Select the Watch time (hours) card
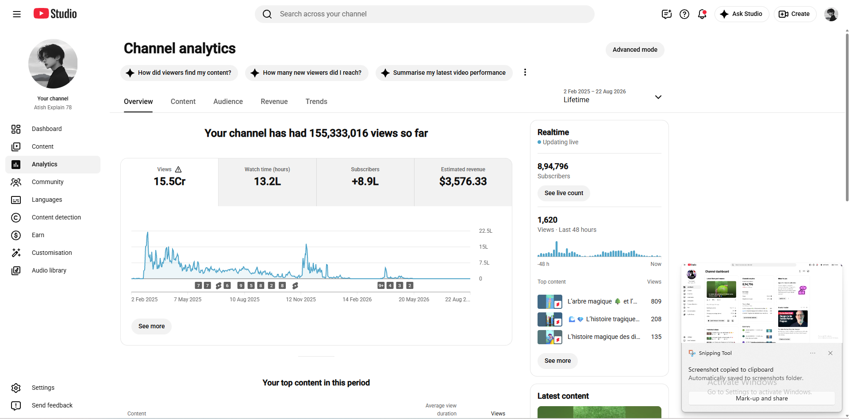Screen dimensions: 849x419 (268, 182)
